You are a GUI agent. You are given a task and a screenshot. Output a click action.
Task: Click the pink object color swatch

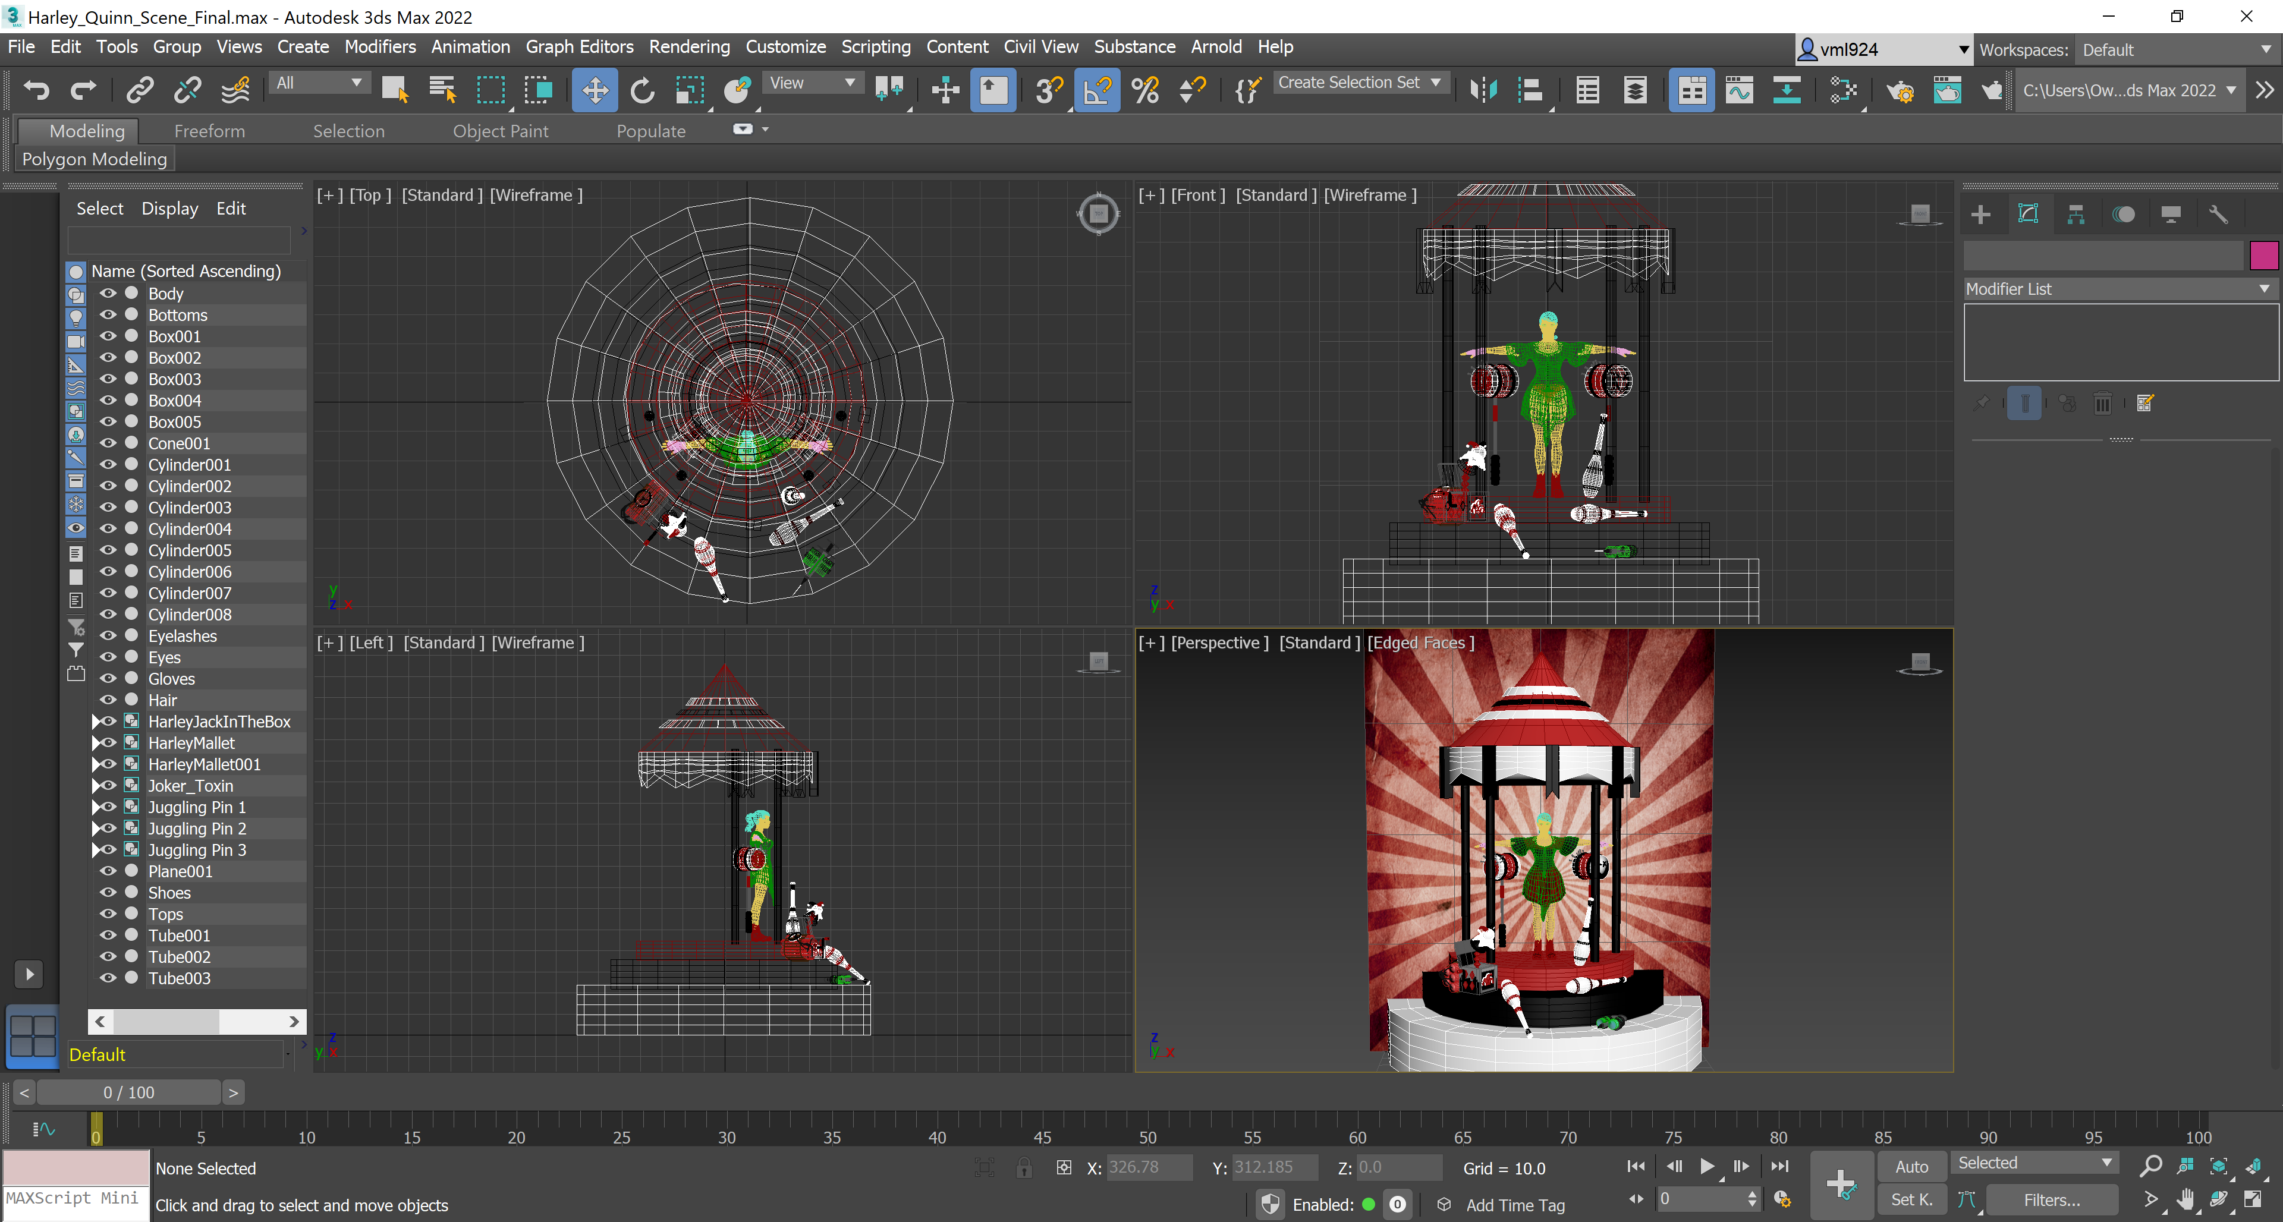pyautogui.click(x=2263, y=255)
